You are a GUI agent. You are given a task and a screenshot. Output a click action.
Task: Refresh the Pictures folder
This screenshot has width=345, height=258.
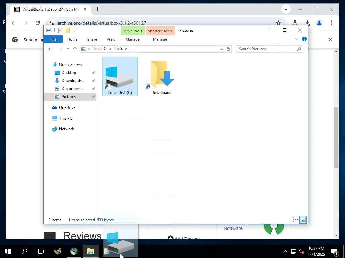pyautogui.click(x=228, y=49)
